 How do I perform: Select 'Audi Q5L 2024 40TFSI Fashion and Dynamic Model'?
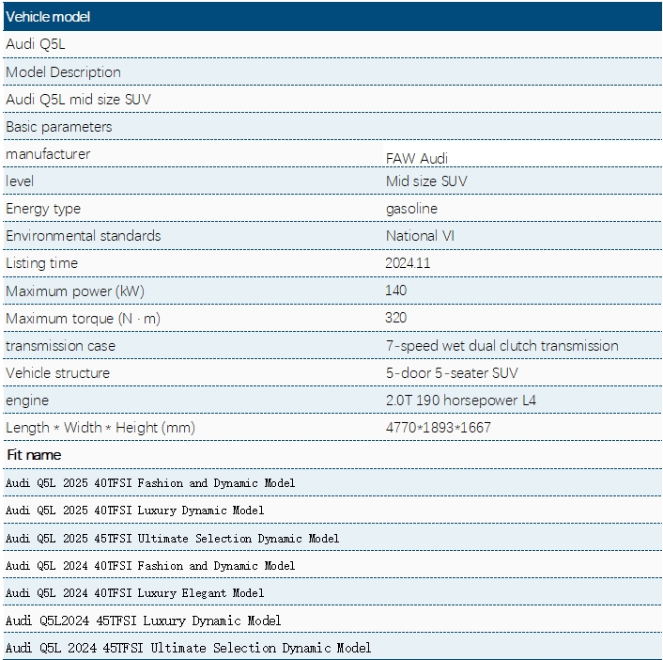[150, 566]
